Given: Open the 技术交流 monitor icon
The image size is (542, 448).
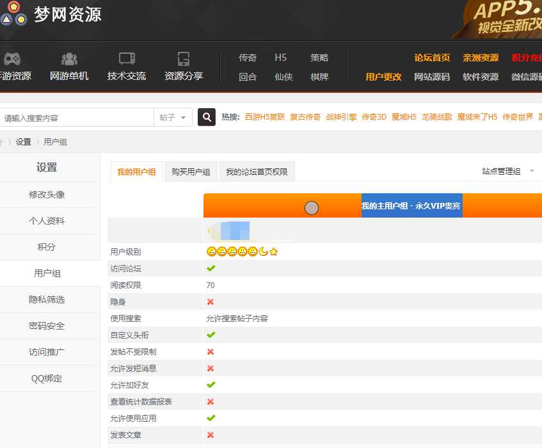Looking at the screenshot, I should 127,59.
